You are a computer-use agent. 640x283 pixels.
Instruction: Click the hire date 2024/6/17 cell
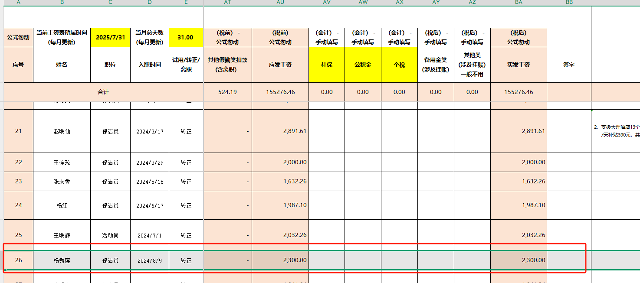150,205
